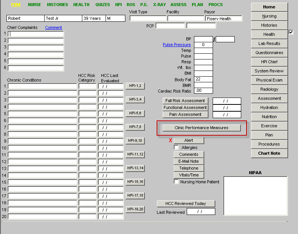
Task: Click the Visit Type field
Action: tap(148, 18)
